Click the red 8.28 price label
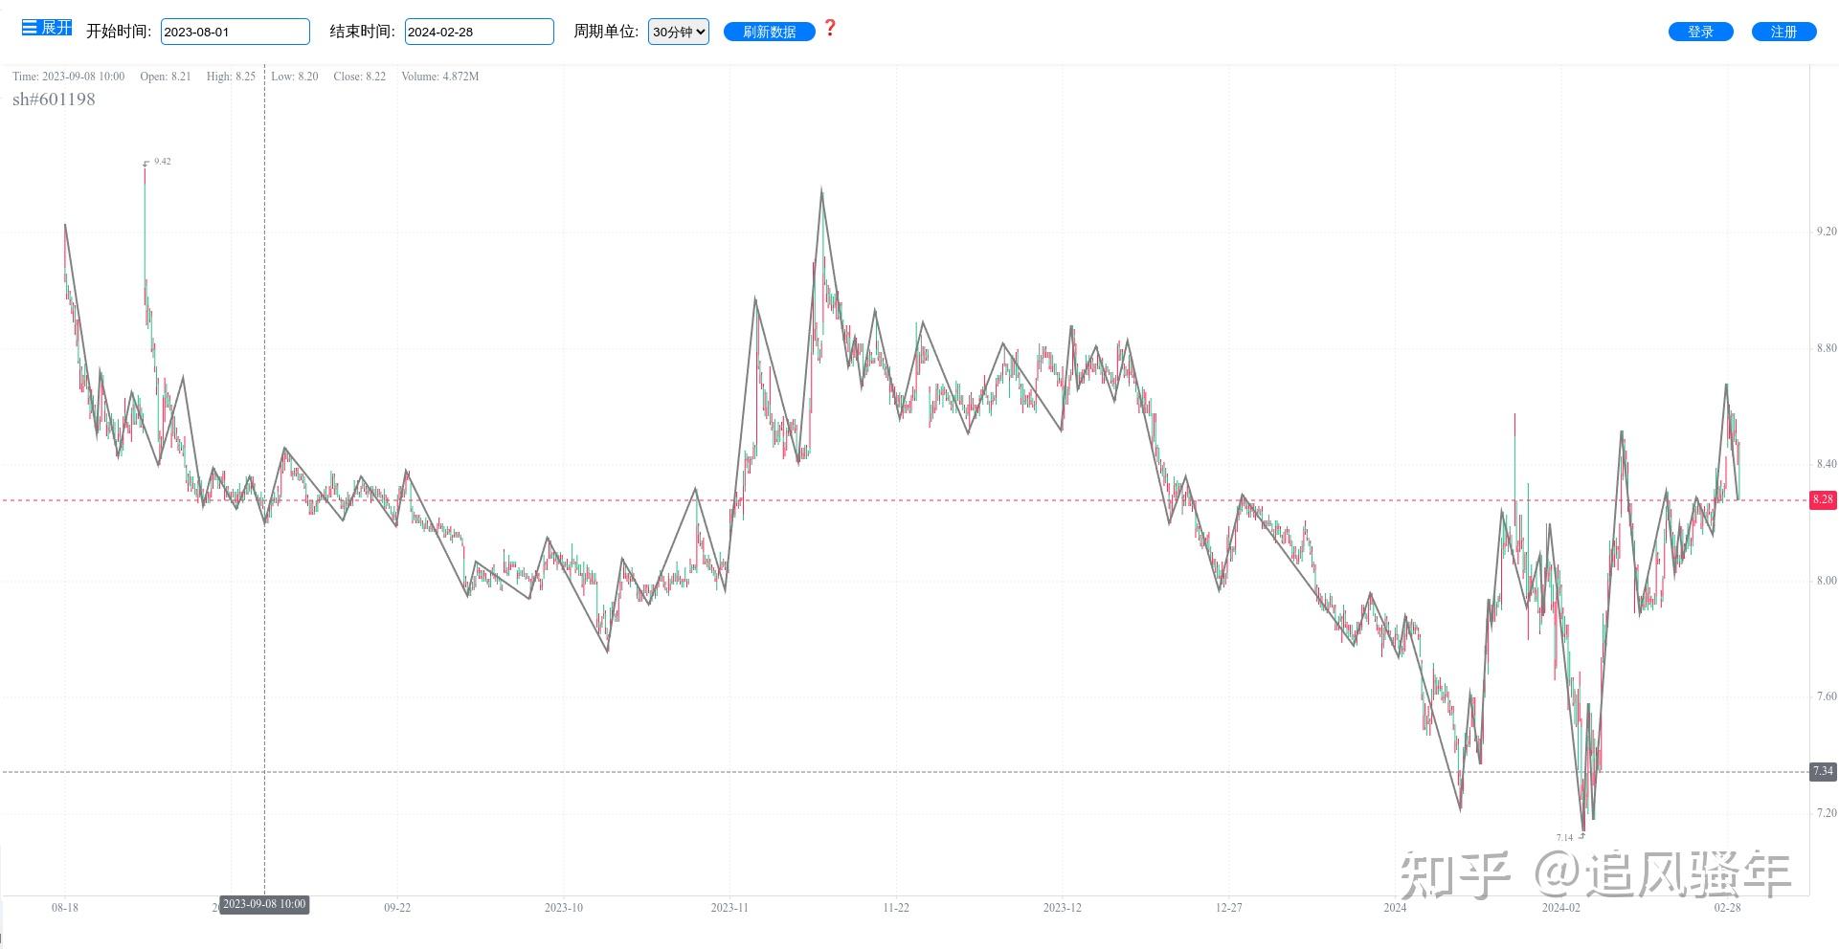Image resolution: width=1839 pixels, height=949 pixels. [1823, 499]
